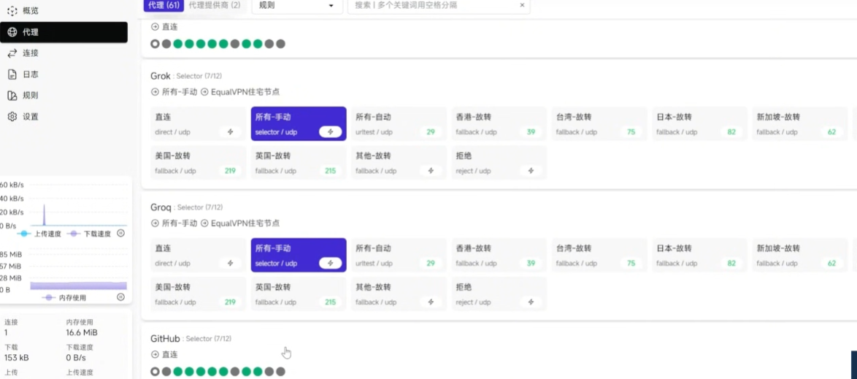The image size is (857, 379).
Task: Select 拒绝 node in Groq group
Action: point(499,294)
